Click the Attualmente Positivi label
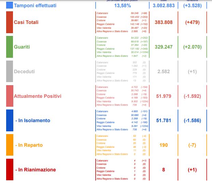Viewport: 212px width, 183px height. click(38, 96)
